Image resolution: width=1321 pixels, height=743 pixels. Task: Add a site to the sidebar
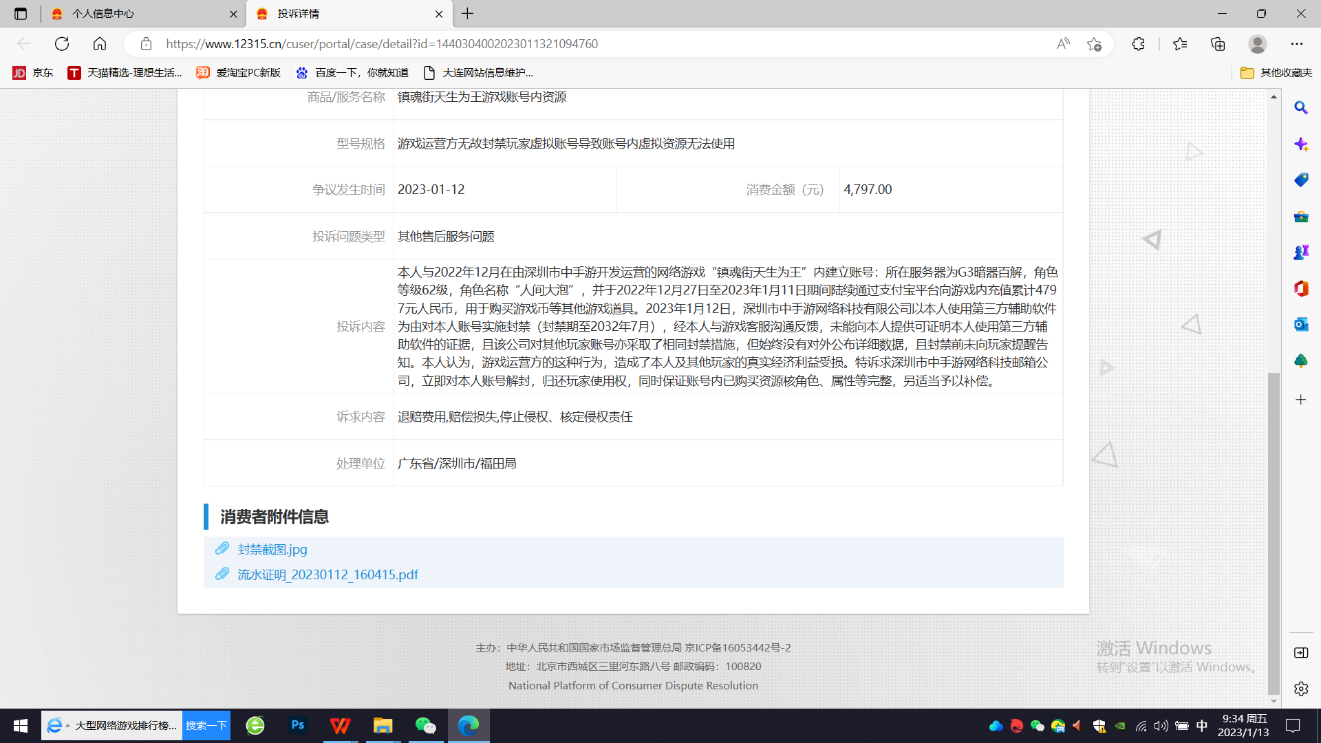tap(1301, 400)
